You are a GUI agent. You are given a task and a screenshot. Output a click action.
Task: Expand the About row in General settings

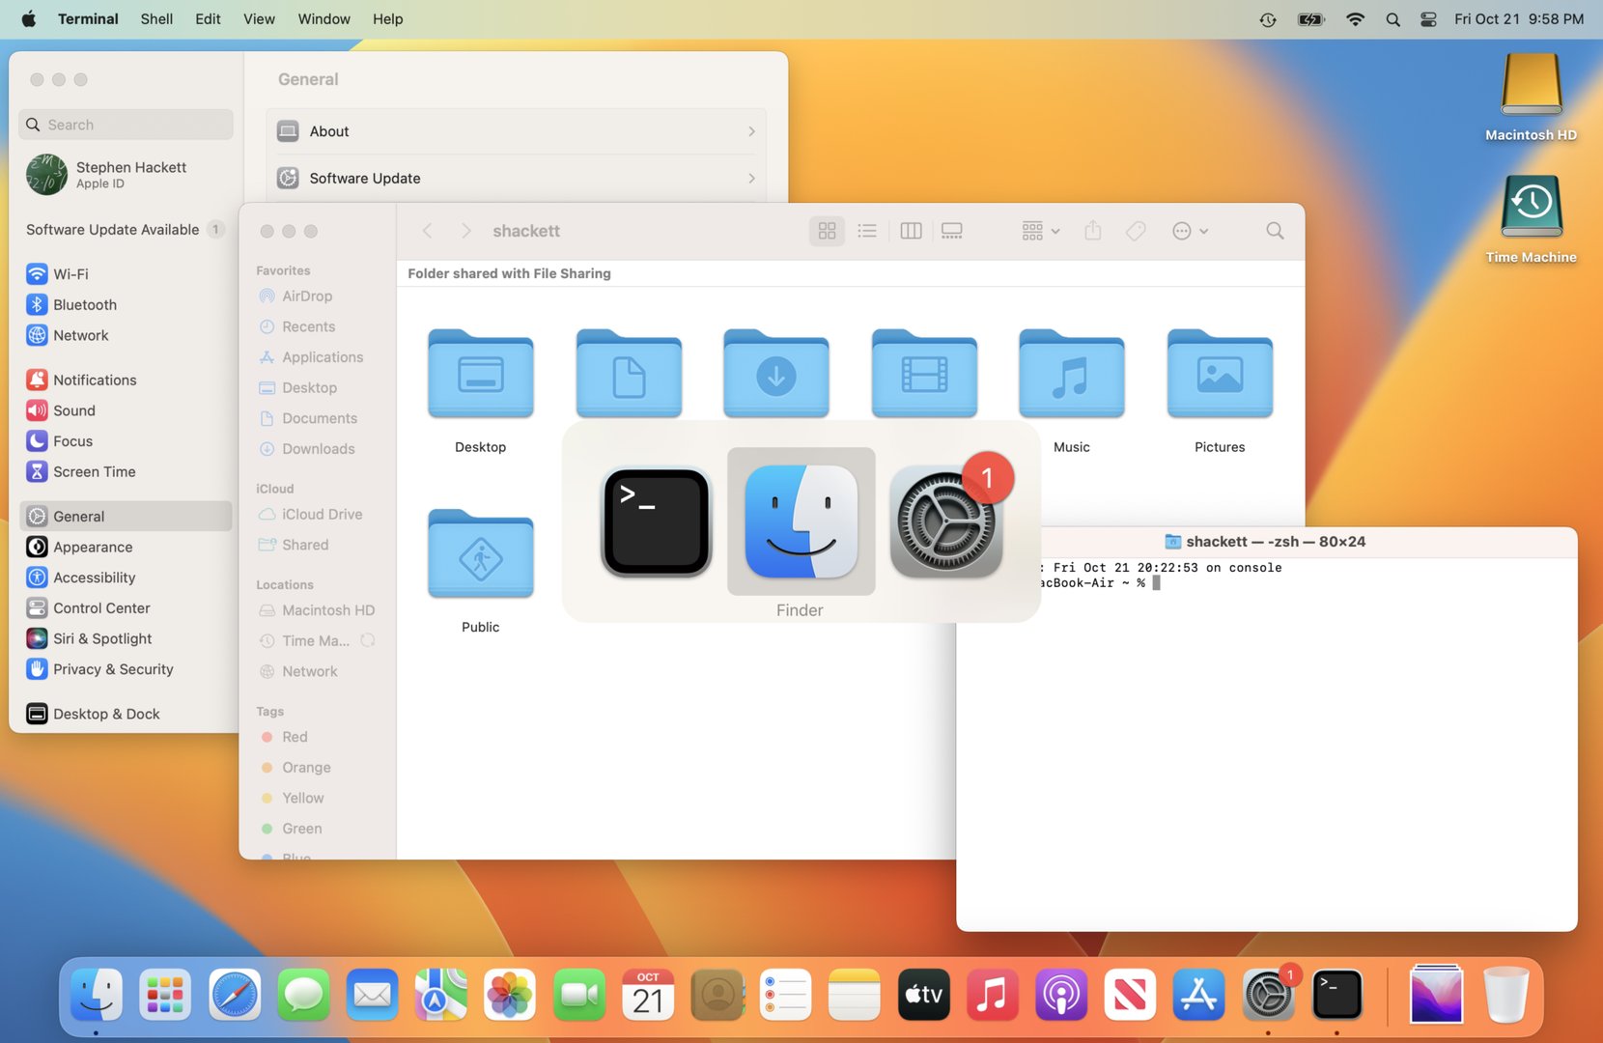517,131
